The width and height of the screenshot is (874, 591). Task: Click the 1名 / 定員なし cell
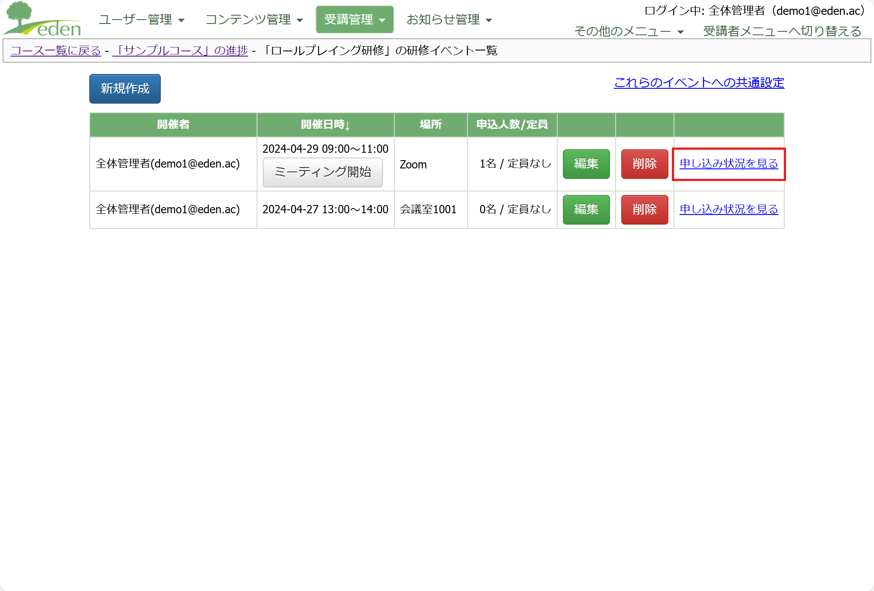coord(512,165)
